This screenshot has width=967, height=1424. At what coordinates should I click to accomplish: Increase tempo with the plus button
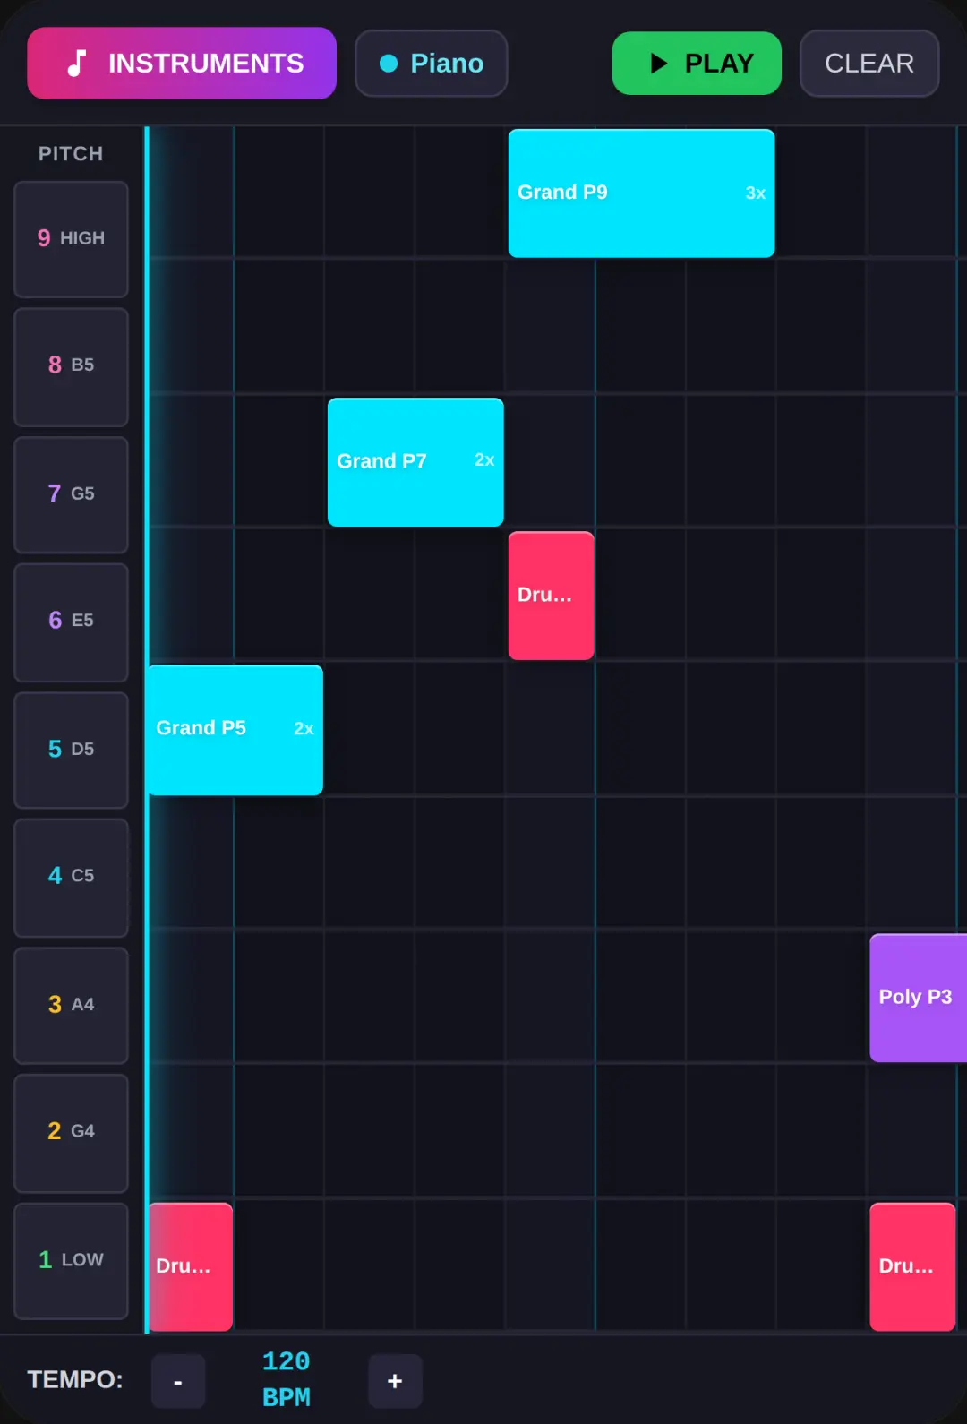(395, 1381)
